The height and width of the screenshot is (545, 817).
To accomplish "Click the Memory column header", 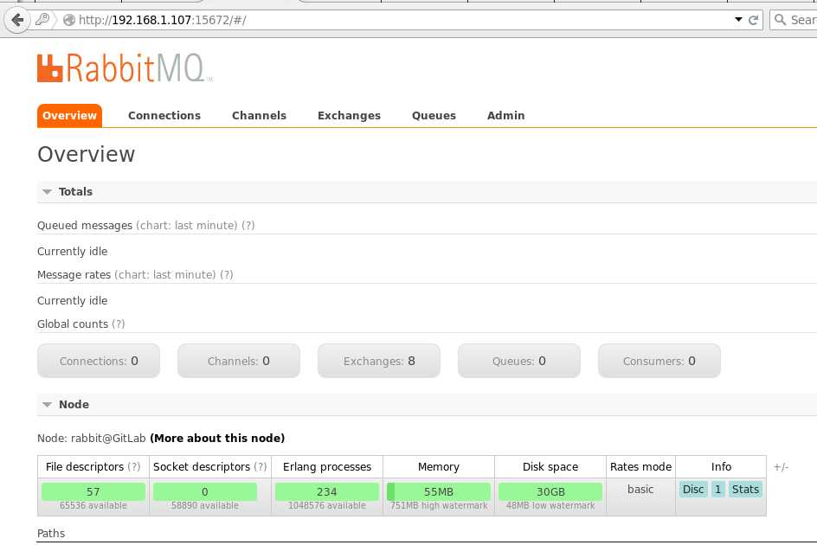I will [x=439, y=467].
